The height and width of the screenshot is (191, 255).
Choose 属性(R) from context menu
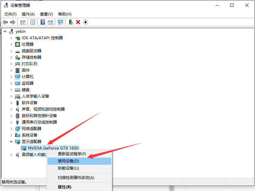(79, 187)
